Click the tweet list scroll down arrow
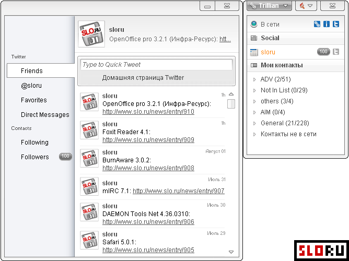Screen dimensions: 349x261 (231, 252)
